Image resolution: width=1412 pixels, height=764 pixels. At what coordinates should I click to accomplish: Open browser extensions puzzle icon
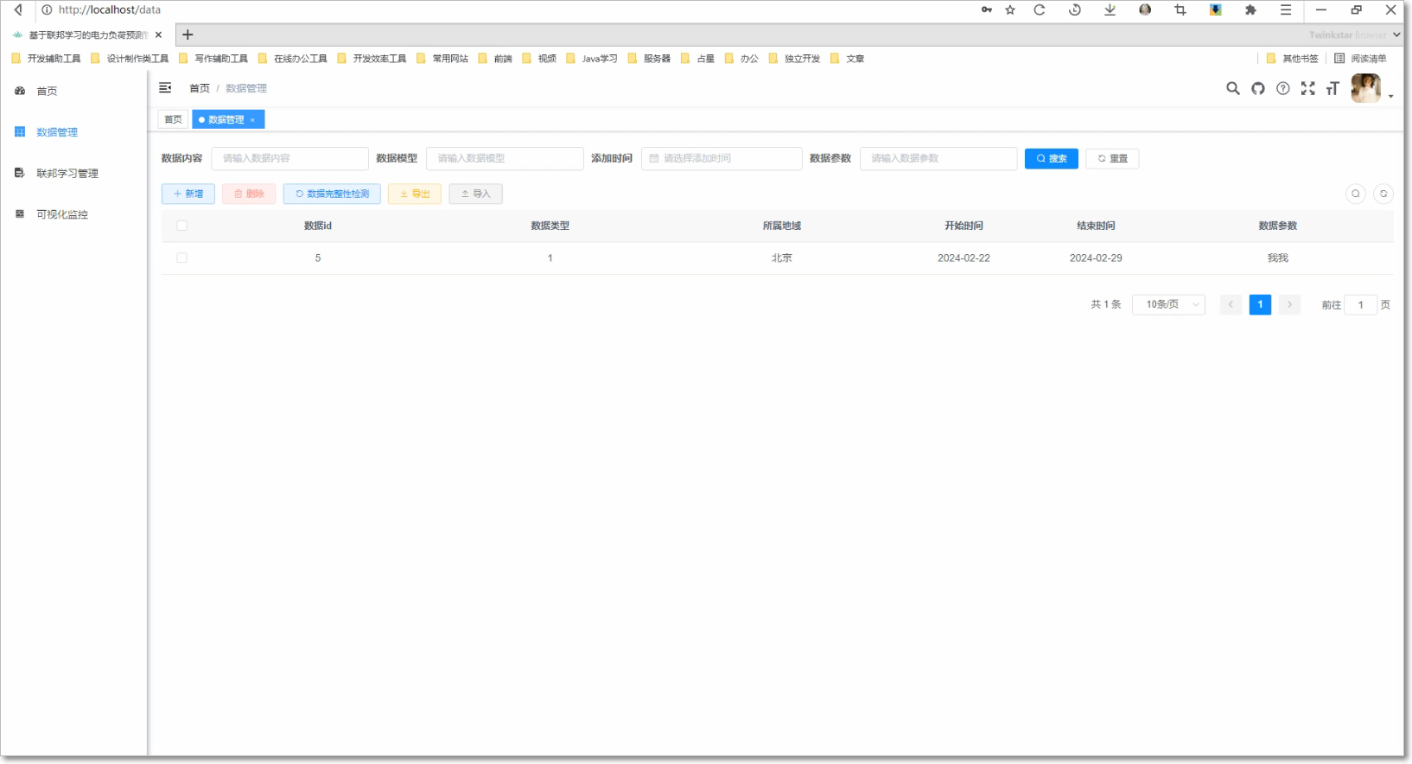pos(1250,10)
